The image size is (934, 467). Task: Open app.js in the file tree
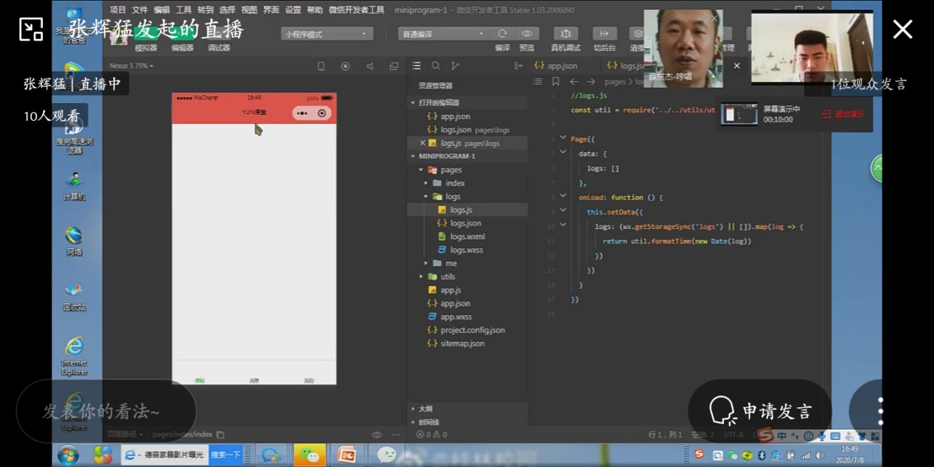point(450,290)
